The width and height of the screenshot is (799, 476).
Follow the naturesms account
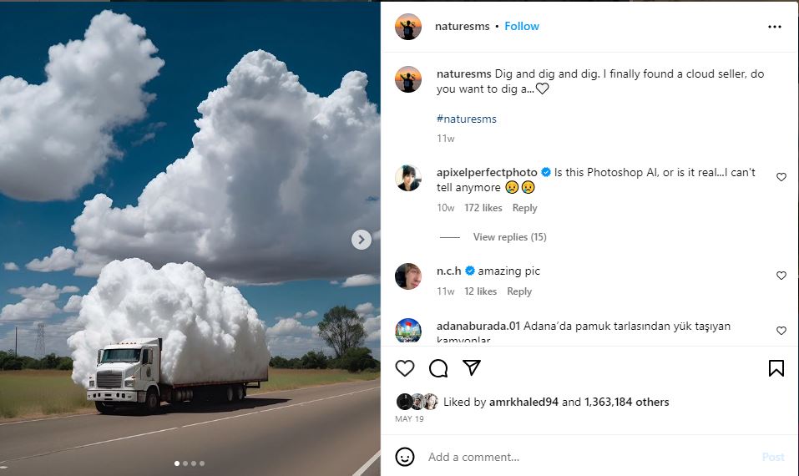tap(522, 27)
